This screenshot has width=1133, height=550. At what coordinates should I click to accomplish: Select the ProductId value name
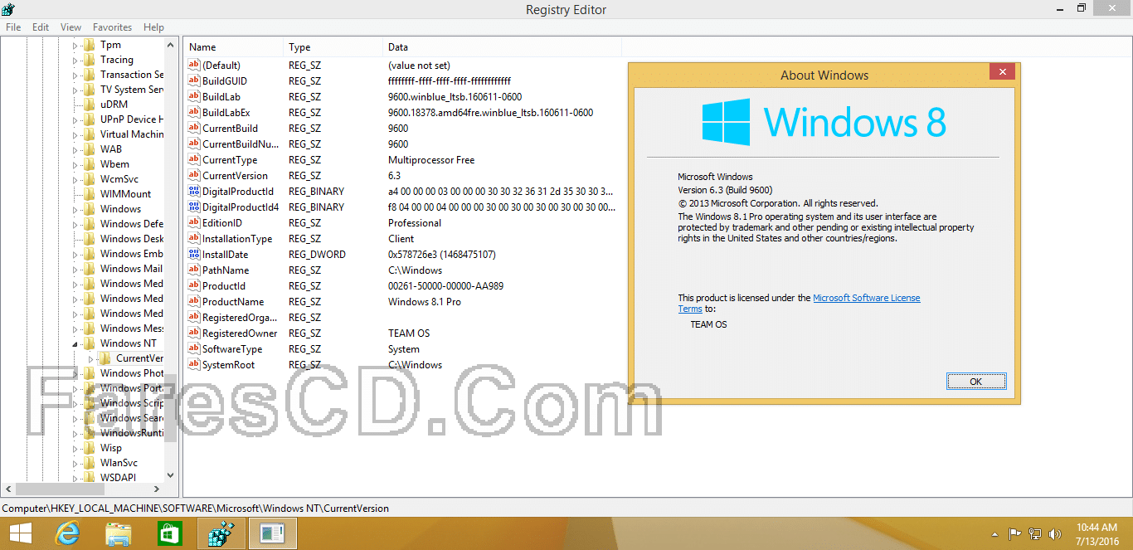(x=224, y=286)
